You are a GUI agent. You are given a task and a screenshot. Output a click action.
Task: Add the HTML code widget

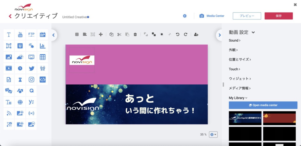(x=43, y=79)
